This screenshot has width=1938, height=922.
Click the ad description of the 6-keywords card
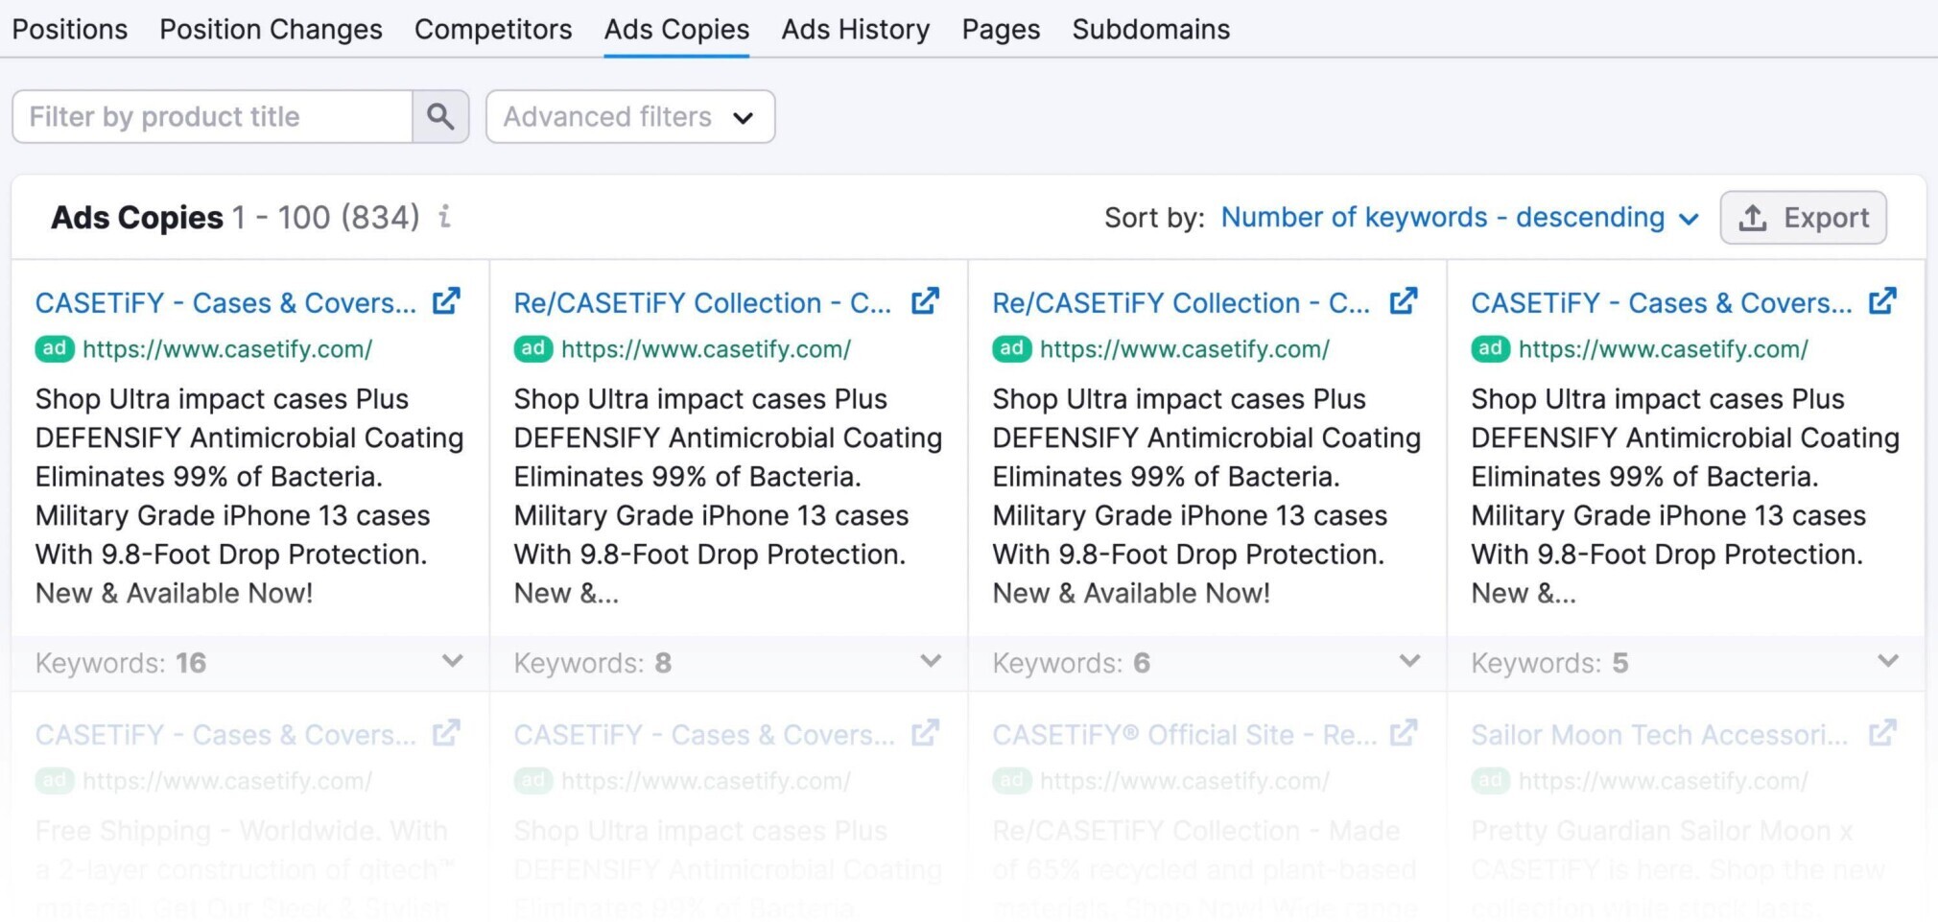click(x=1207, y=495)
